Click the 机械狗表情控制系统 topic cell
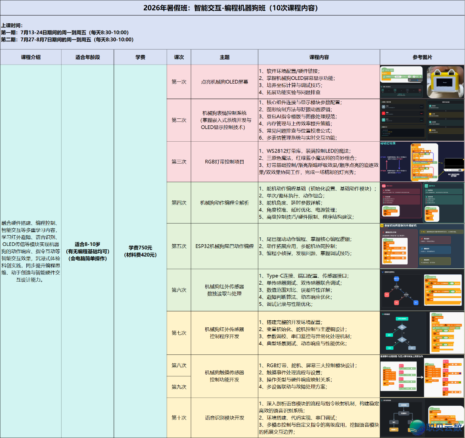Image resolution: width=465 pixels, height=438 pixels. pos(224,120)
